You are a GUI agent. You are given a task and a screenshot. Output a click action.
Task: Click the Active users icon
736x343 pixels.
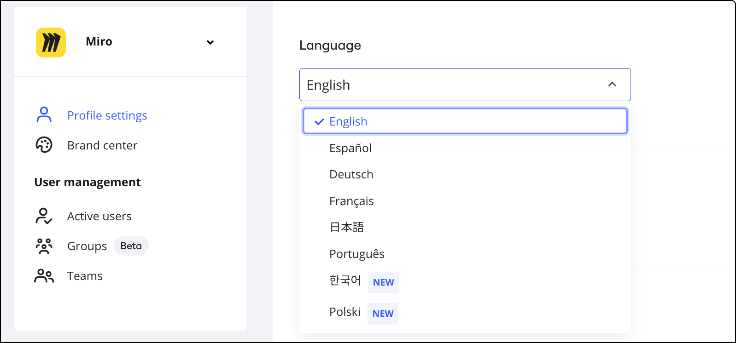(44, 216)
